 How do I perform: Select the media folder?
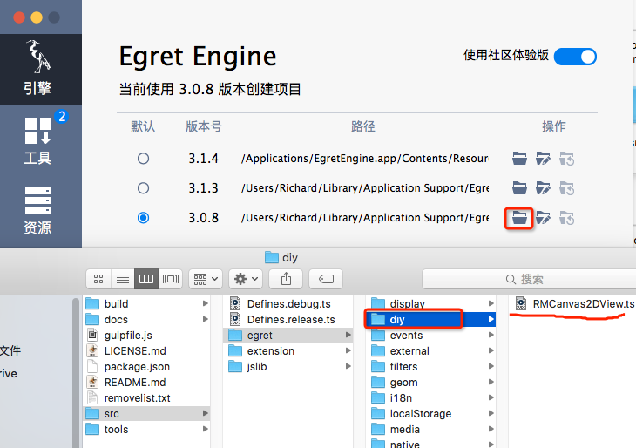[431, 430]
